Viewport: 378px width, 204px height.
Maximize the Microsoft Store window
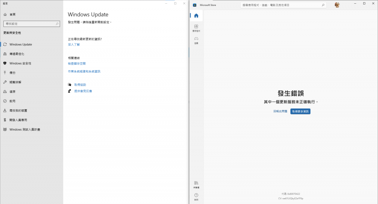pyautogui.click(x=364, y=3)
